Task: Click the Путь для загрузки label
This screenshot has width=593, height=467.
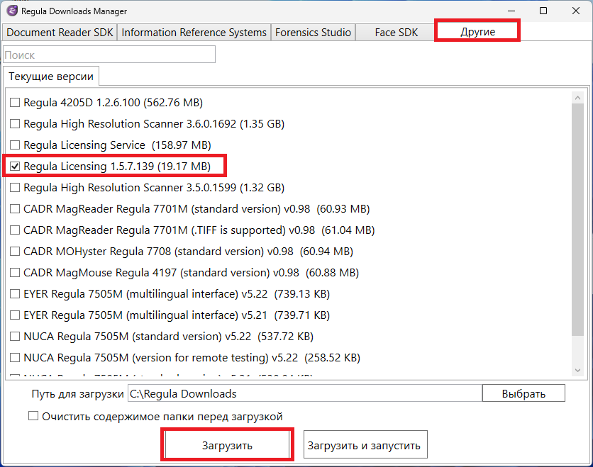Action: 77,394
